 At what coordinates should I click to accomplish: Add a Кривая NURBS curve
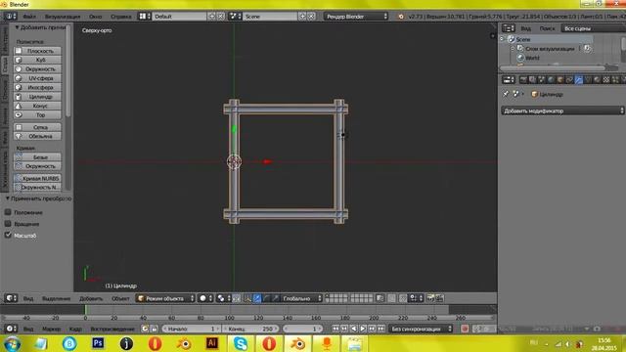(x=37, y=178)
